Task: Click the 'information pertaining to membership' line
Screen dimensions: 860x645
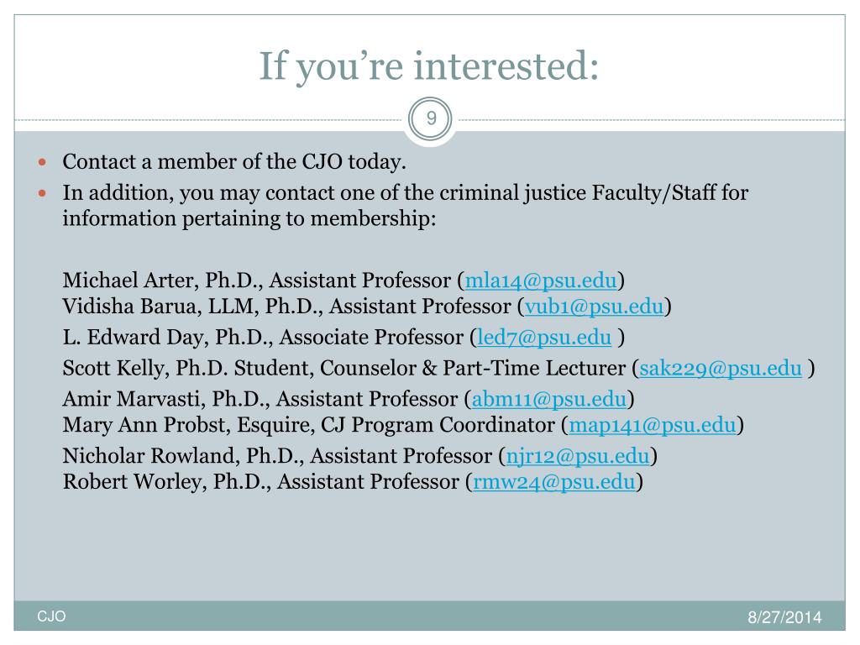Action: pos(249,219)
